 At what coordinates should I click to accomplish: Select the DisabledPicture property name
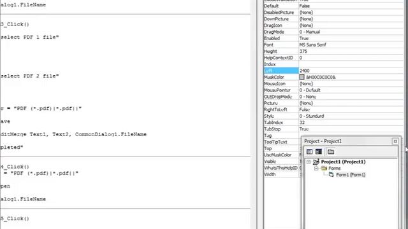click(279, 13)
